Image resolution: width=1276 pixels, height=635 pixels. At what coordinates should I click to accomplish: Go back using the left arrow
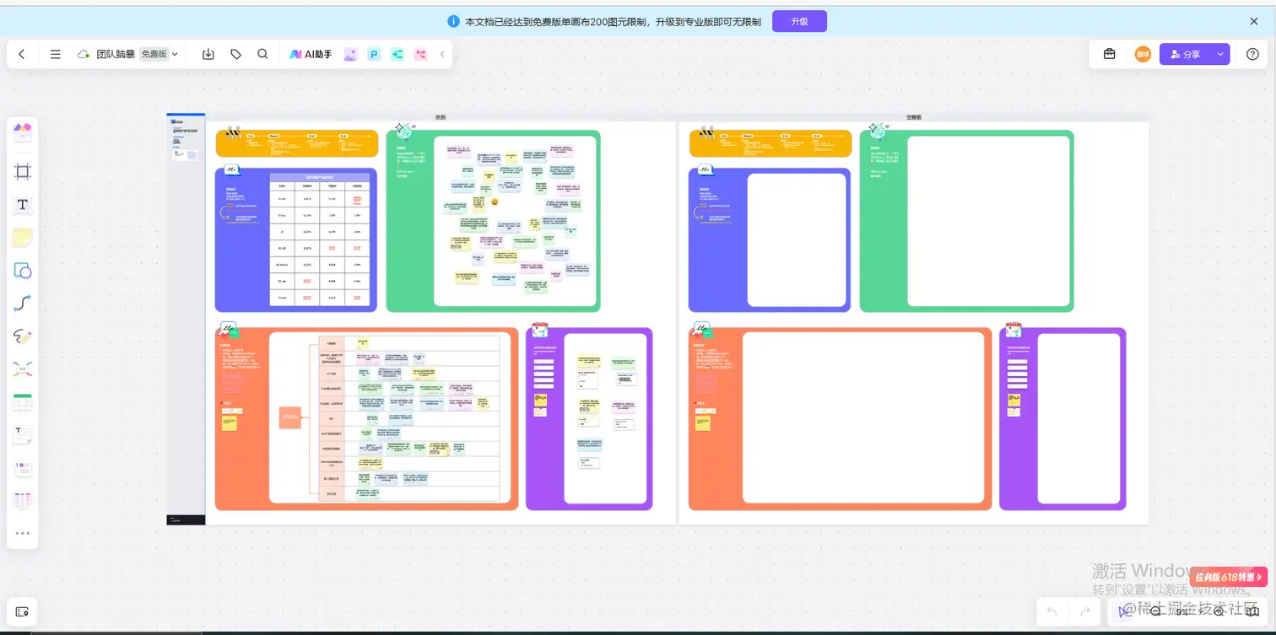tap(22, 54)
